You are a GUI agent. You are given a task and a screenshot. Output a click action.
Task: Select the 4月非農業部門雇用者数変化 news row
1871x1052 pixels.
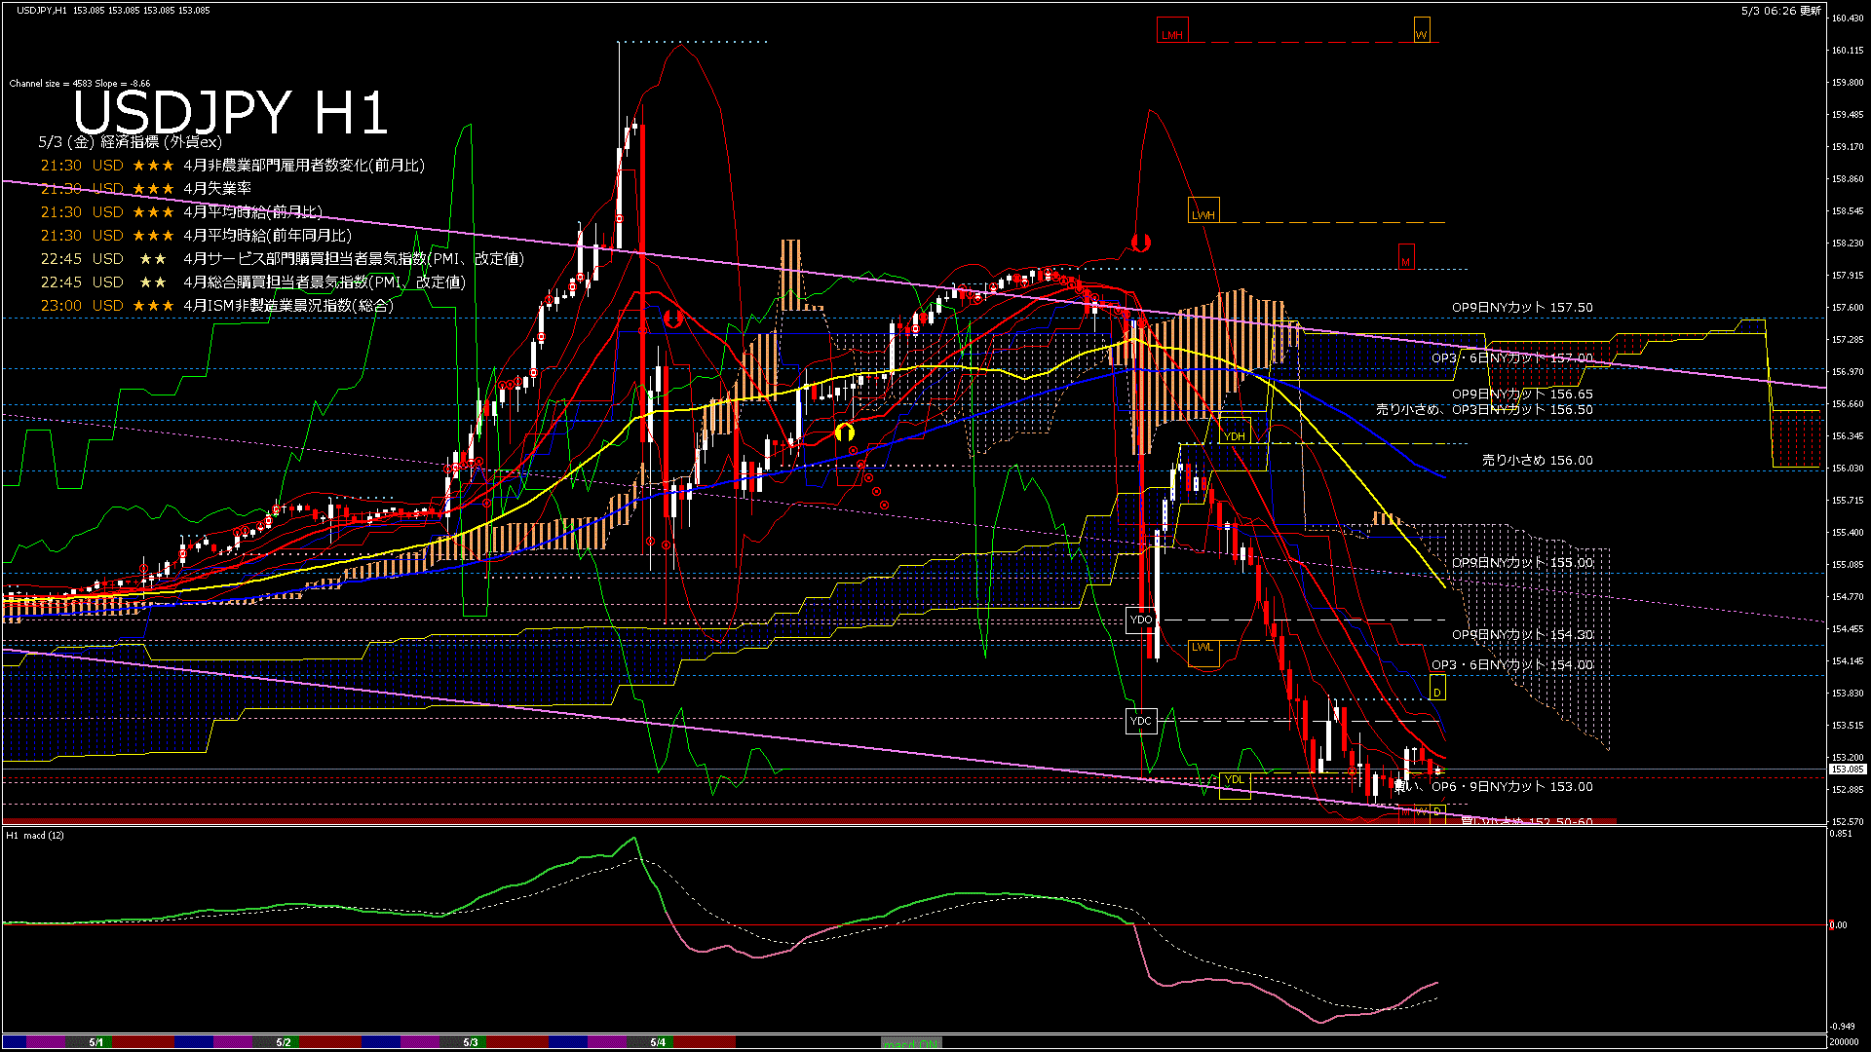(233, 166)
